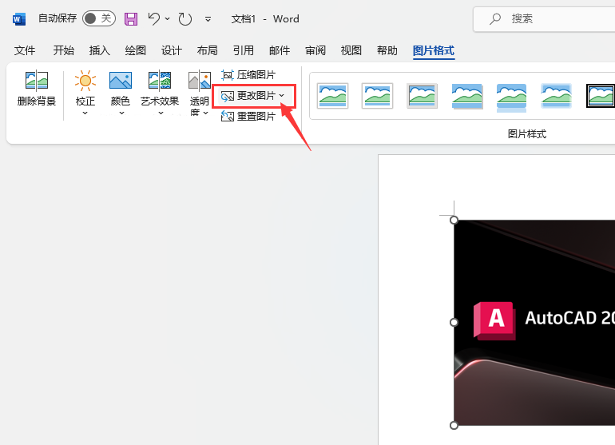Switch to the 邮件 tab

(x=280, y=50)
